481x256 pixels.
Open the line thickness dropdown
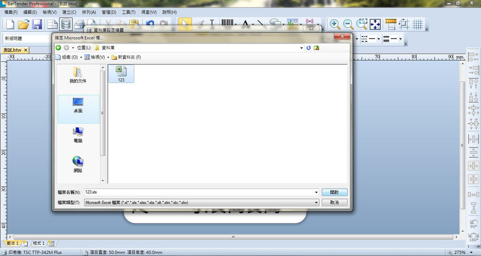point(400,39)
